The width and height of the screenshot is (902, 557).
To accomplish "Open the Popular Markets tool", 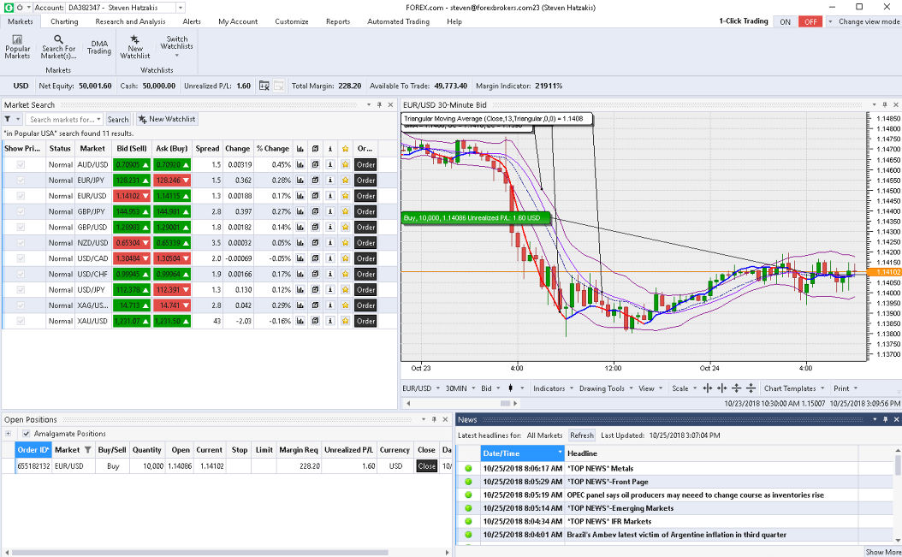I will 17,46.
